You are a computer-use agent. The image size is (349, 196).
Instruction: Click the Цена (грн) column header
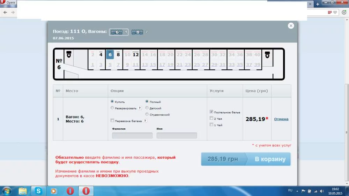(x=257, y=91)
